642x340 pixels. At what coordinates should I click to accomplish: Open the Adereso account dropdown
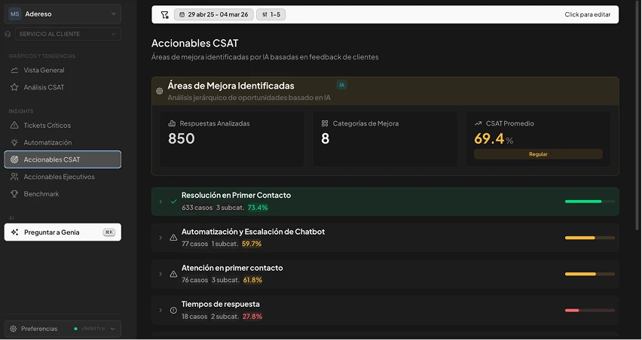(63, 14)
